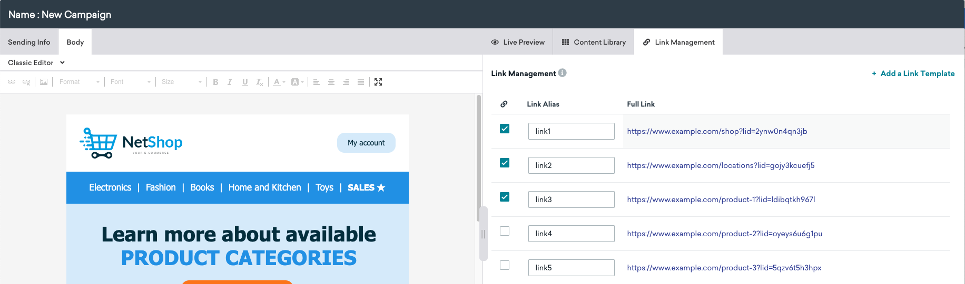Click the link5 alias input field
This screenshot has width=965, height=284.
(x=572, y=268)
